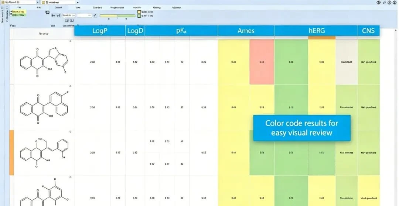The height and width of the screenshot is (206, 399).
Task: Pick the yellow color swatch in the legend
Action: click(x=139, y=12)
